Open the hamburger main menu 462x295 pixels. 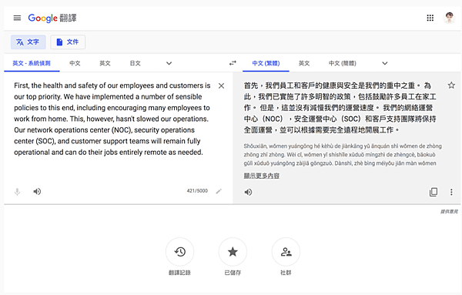(17, 18)
